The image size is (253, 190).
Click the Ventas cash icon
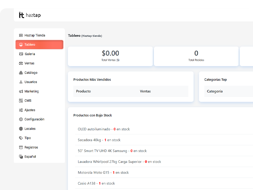point(21,63)
